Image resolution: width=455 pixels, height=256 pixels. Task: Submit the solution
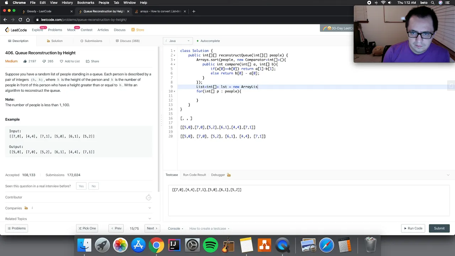(x=439, y=228)
